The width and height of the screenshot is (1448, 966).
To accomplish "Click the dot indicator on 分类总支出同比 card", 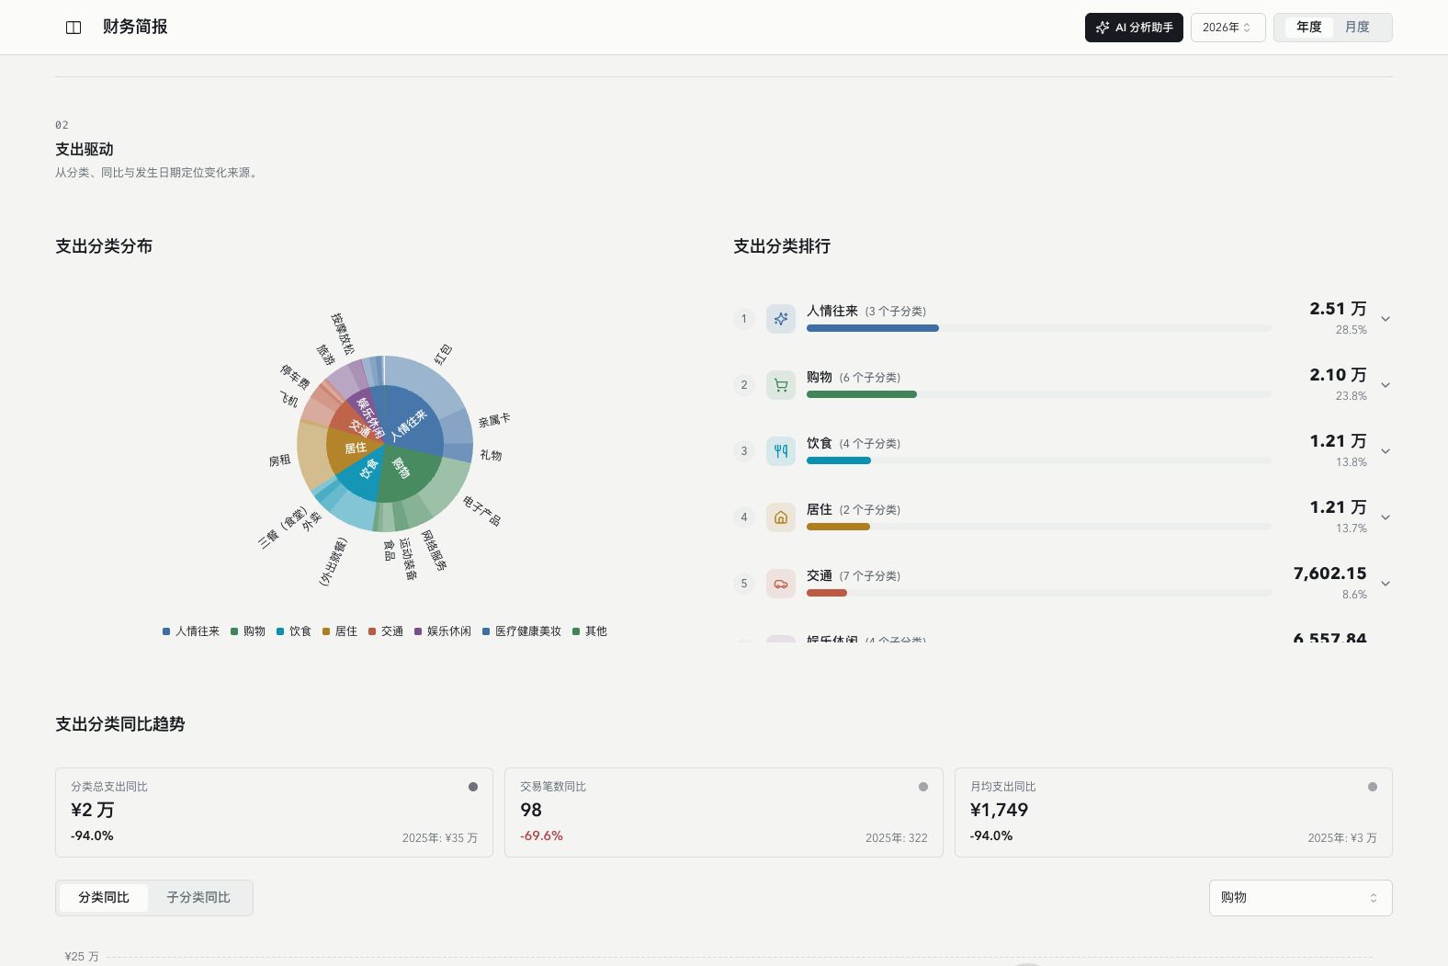I will click(x=473, y=787).
